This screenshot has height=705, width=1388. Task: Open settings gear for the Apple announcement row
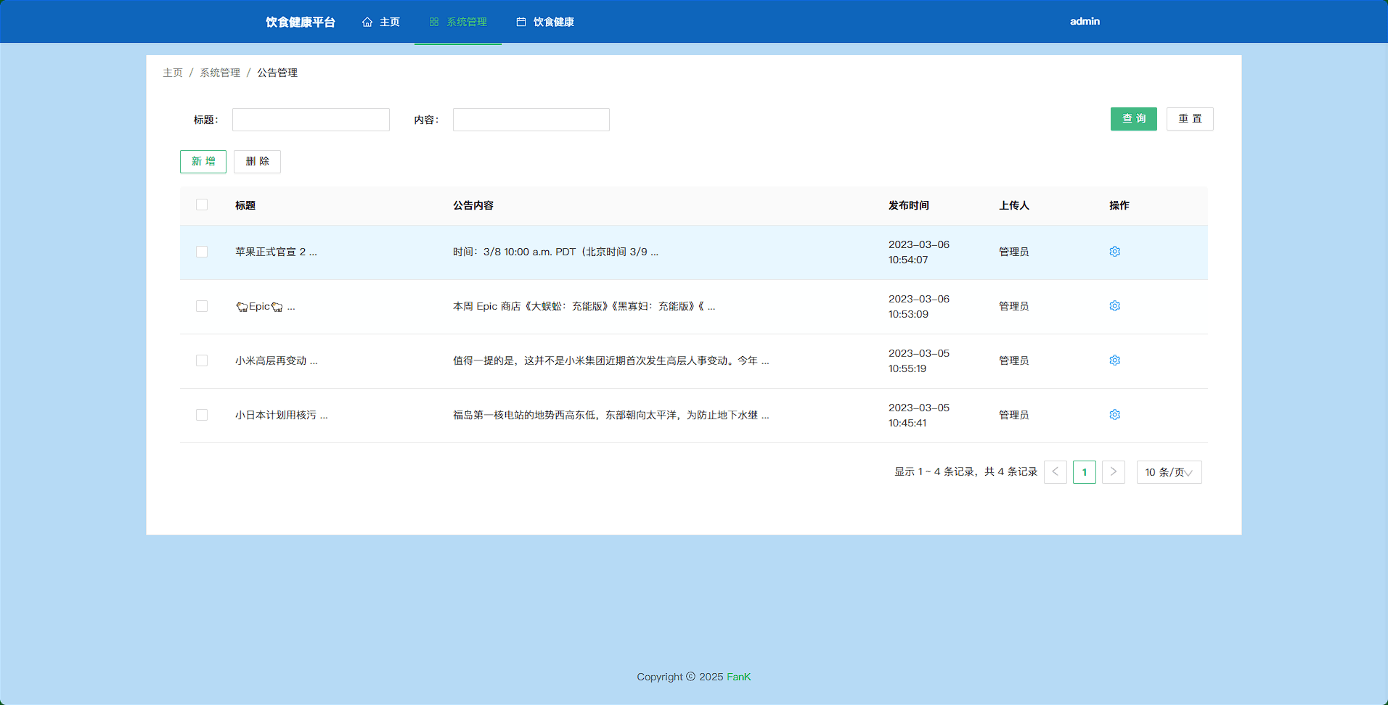(x=1114, y=252)
